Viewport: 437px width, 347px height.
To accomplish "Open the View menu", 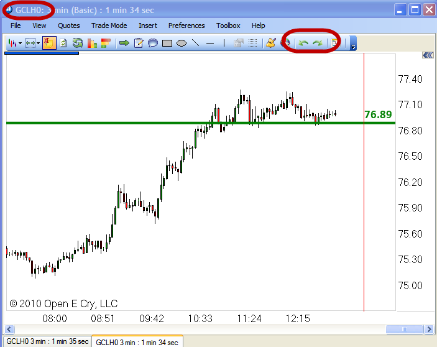I will click(39, 25).
